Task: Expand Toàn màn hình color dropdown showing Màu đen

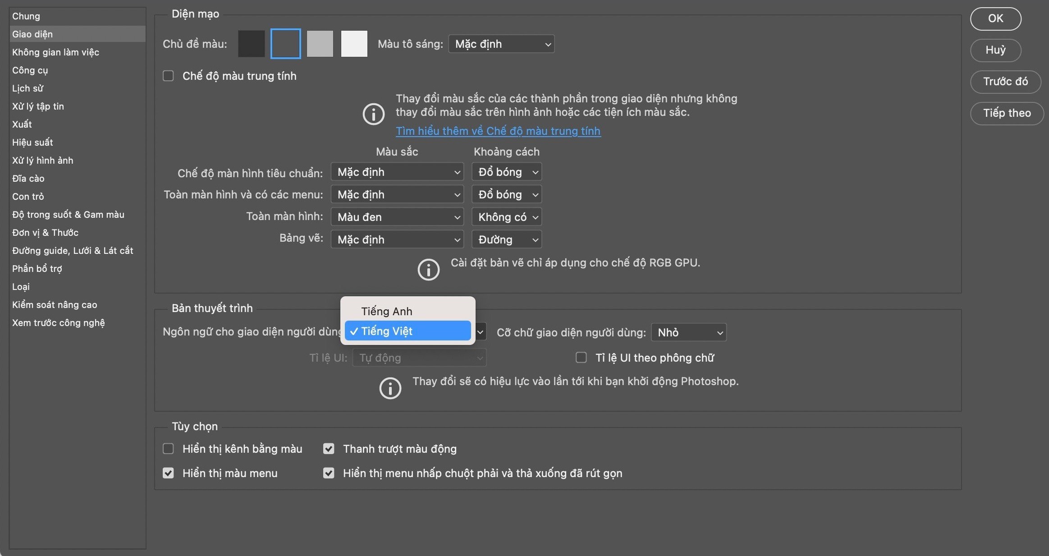Action: coord(397,217)
